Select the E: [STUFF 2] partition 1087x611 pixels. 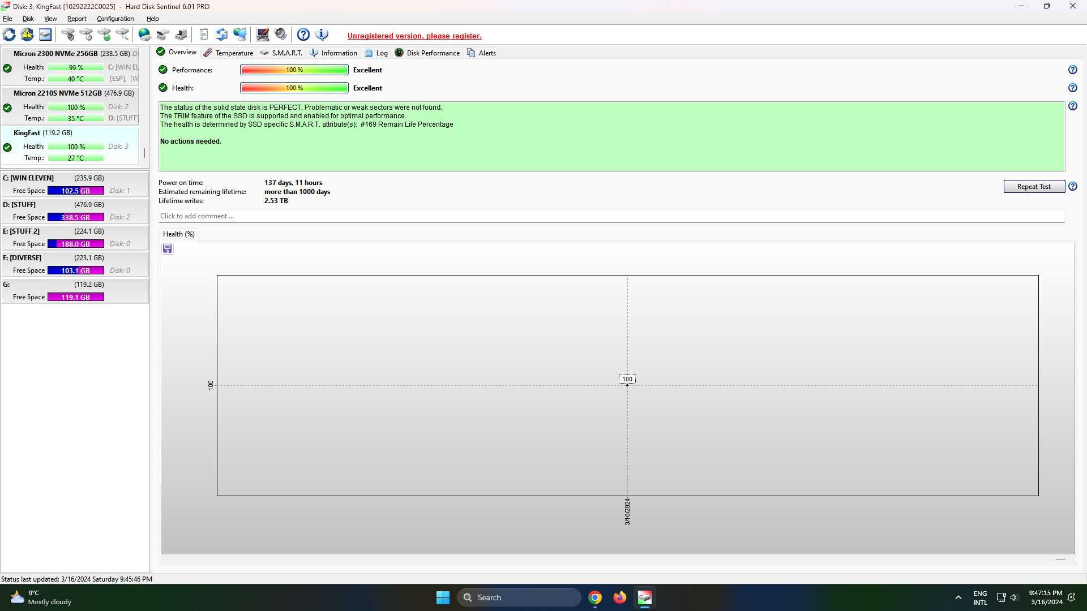(75, 238)
